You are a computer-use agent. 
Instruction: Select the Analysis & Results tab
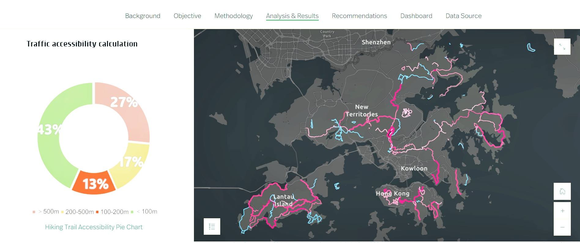(292, 16)
